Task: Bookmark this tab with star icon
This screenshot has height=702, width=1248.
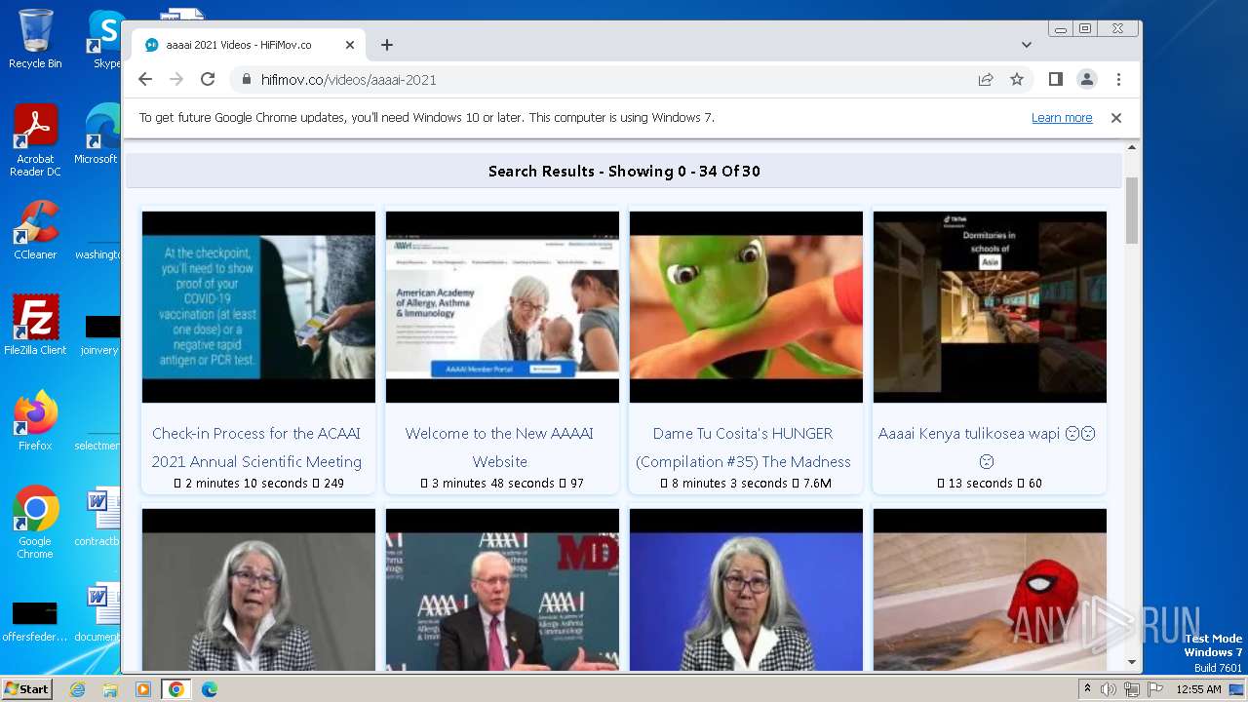Action: pos(1017,80)
